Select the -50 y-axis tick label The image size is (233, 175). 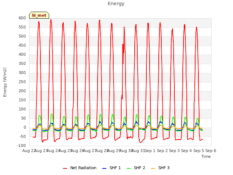(x=23, y=137)
